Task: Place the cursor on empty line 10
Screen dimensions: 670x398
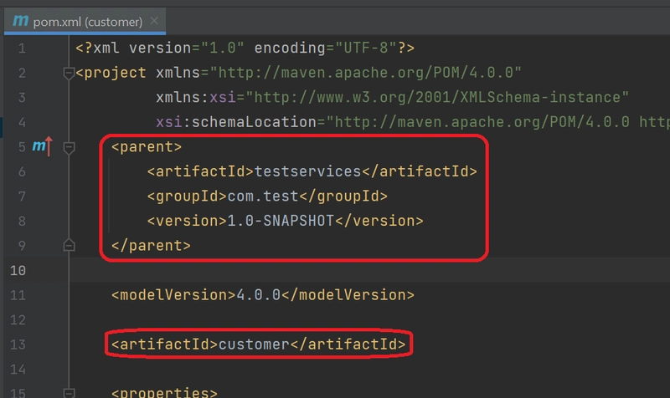Action: click(369, 270)
